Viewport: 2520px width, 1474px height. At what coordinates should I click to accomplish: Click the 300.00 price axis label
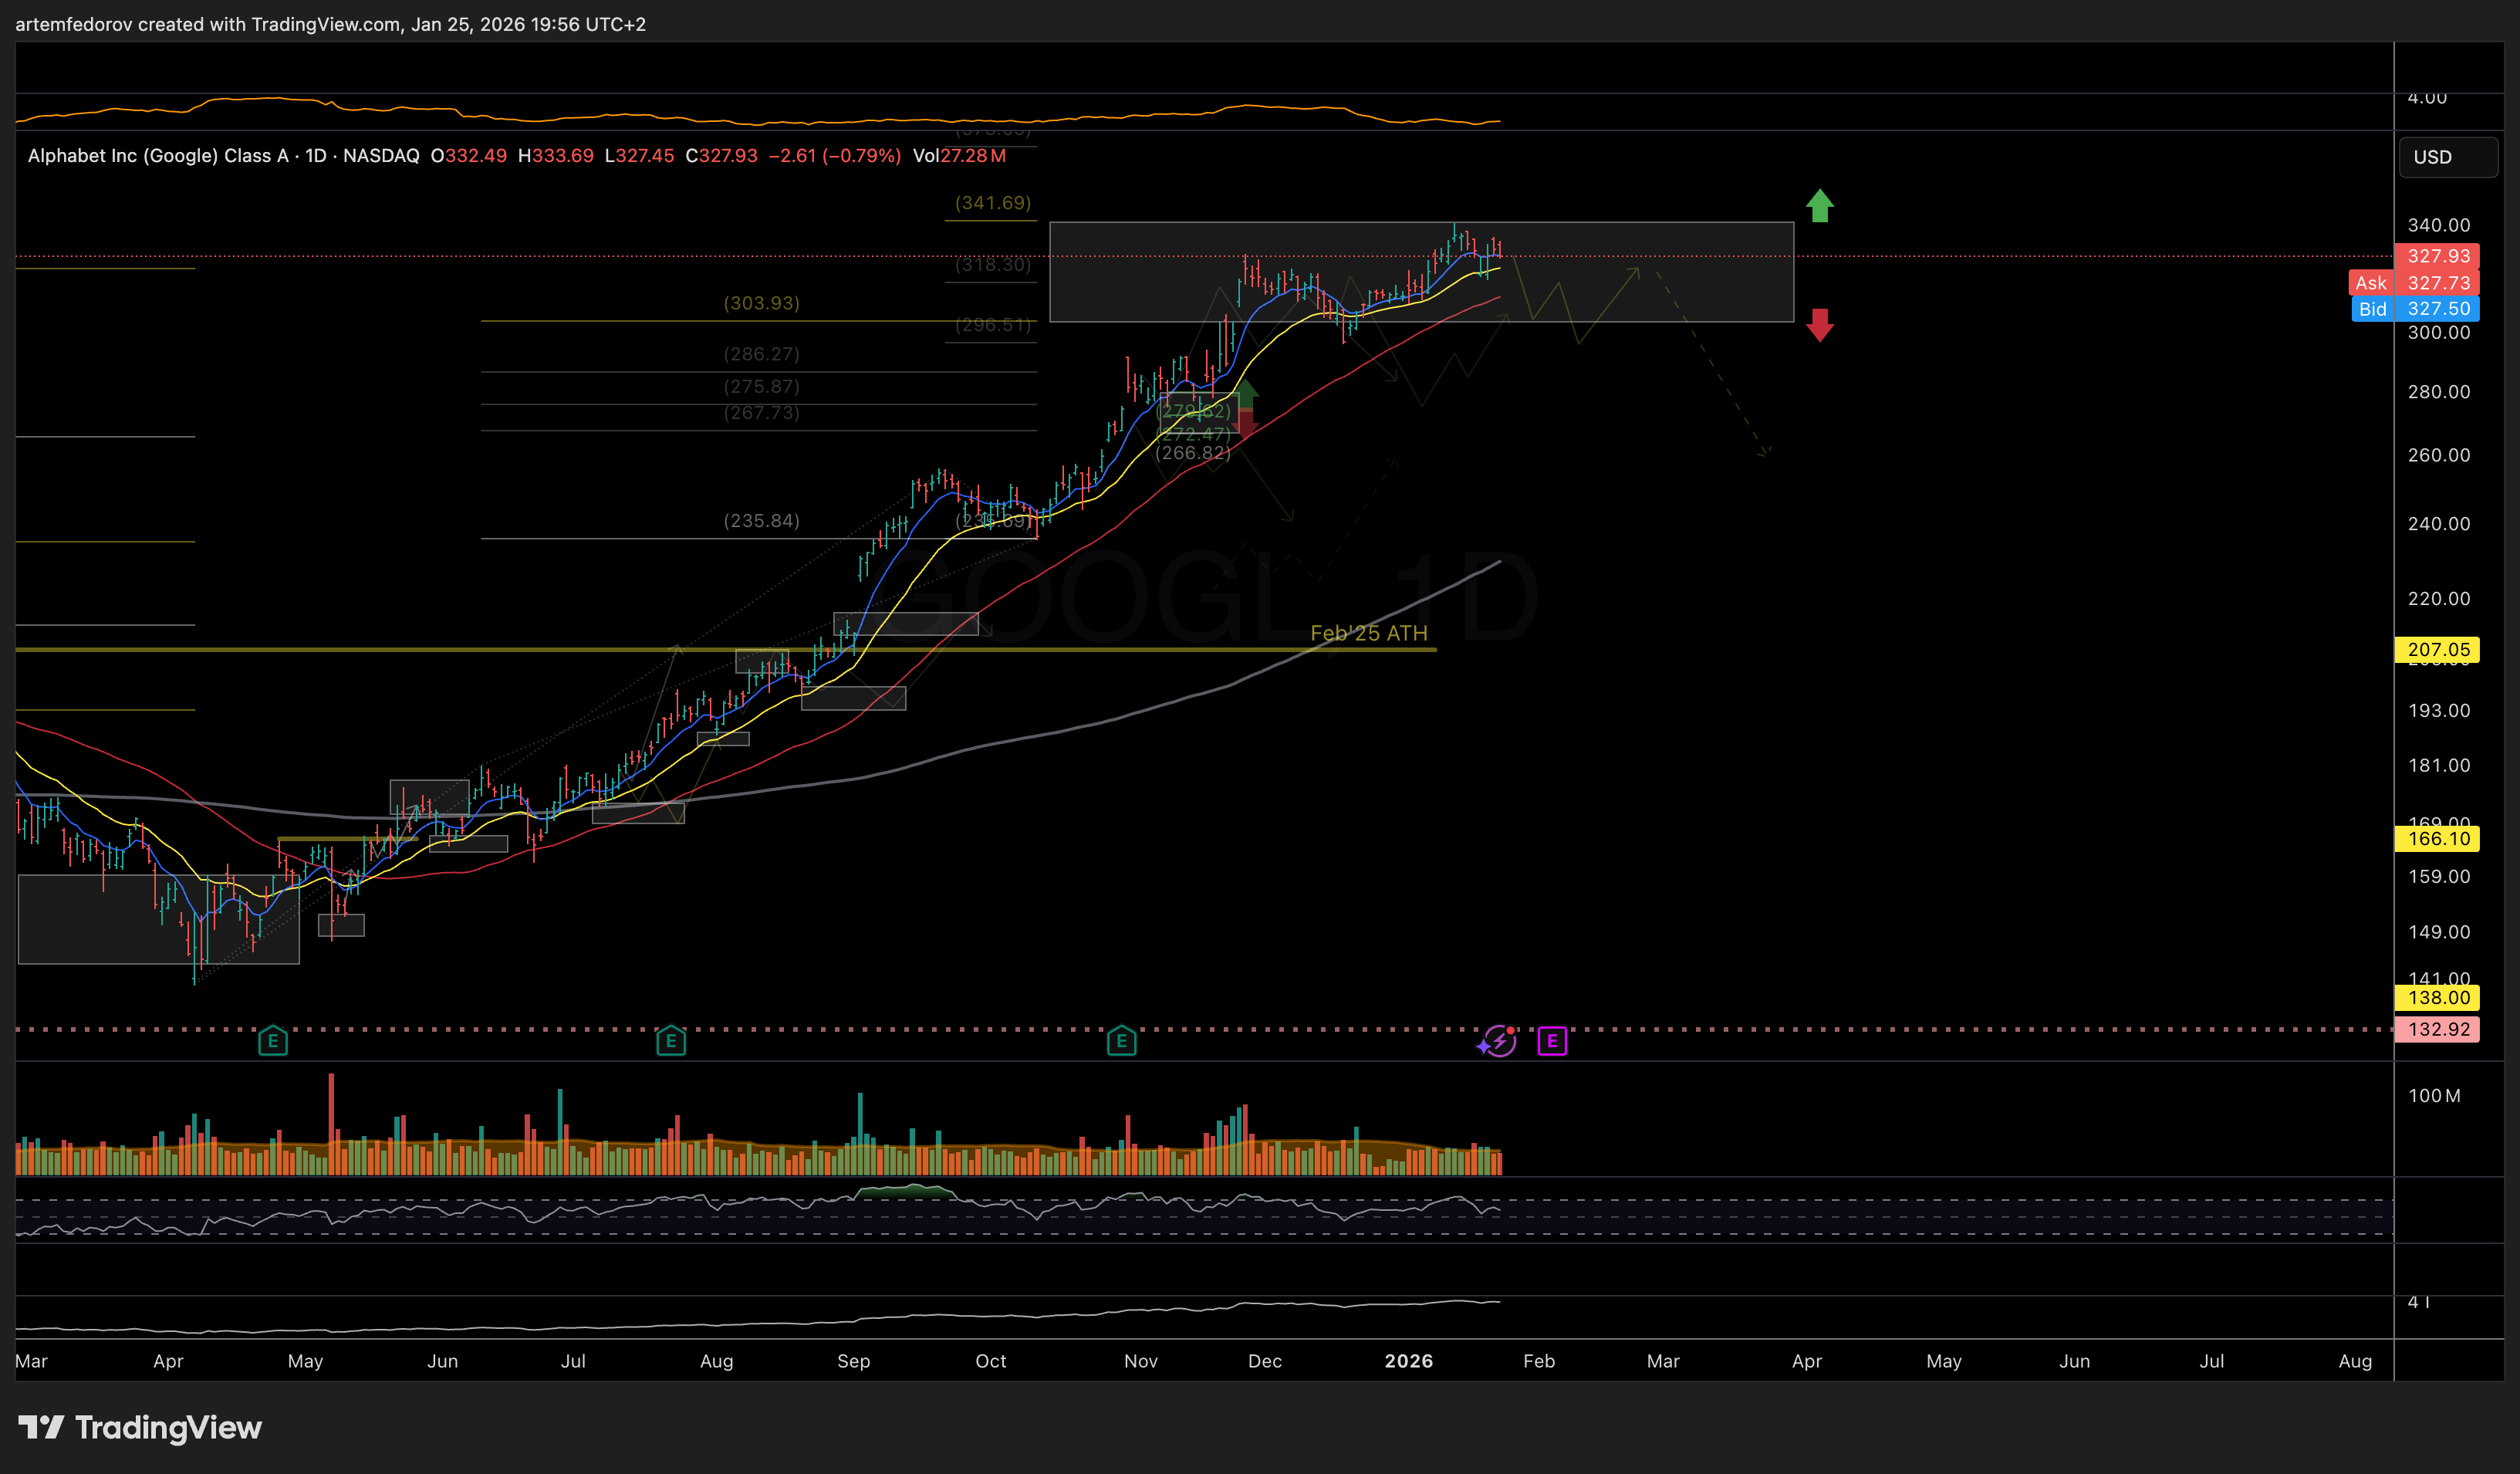(x=2439, y=332)
